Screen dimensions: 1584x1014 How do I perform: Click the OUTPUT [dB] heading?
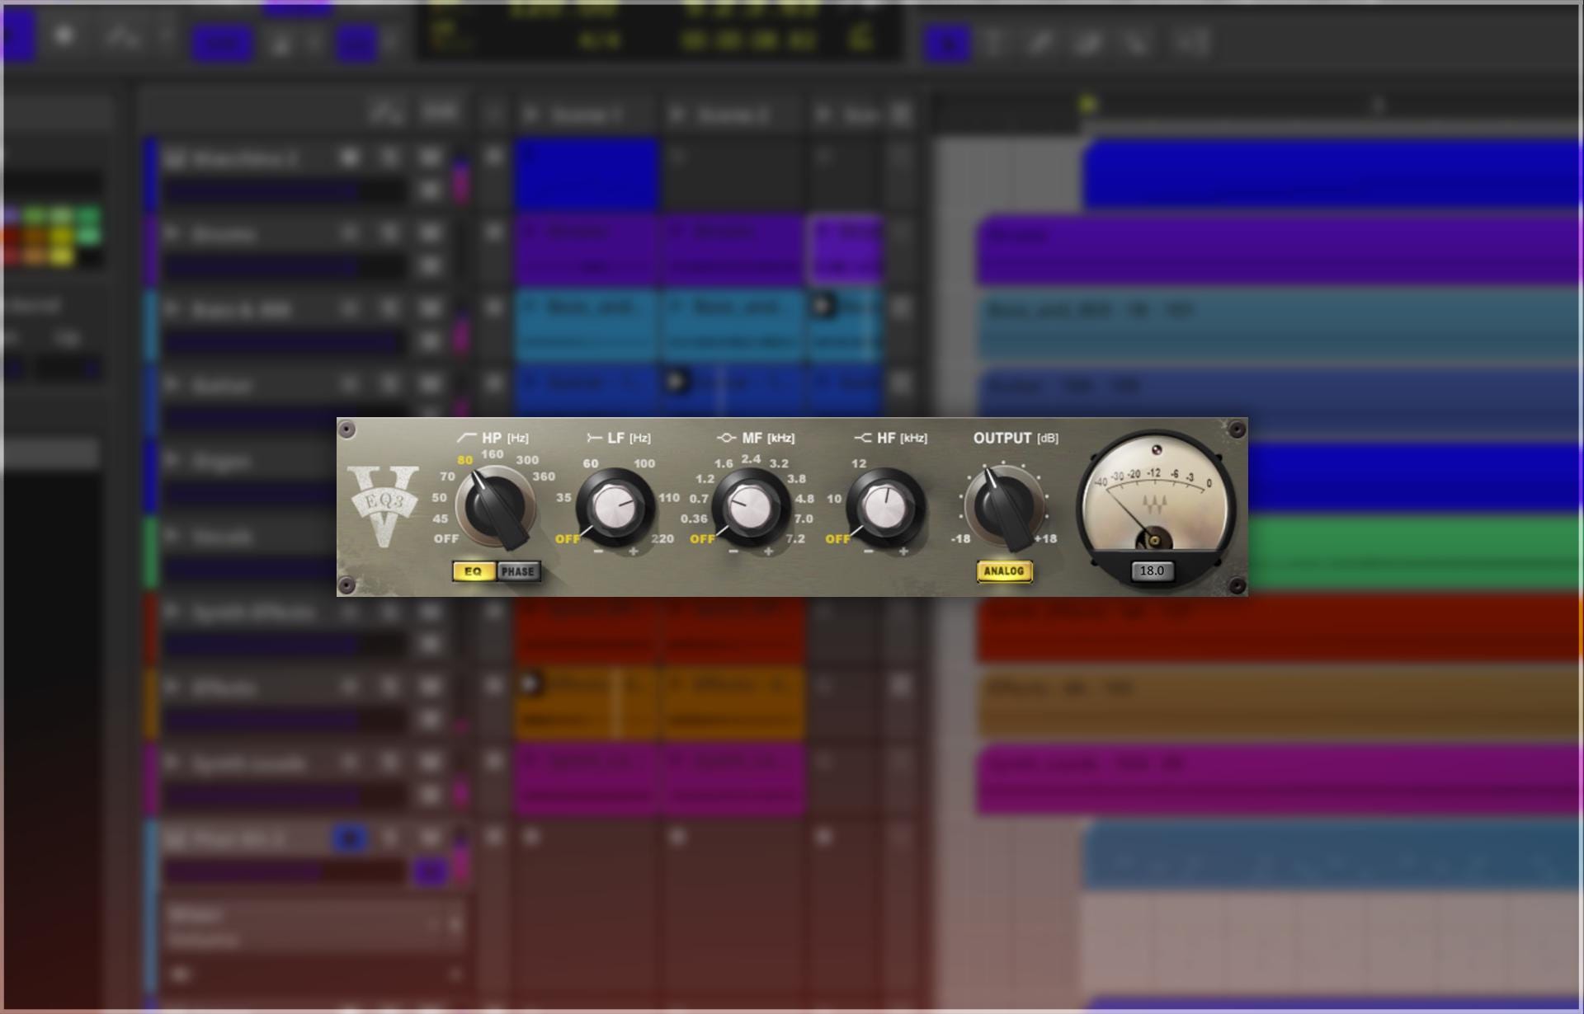pos(1016,438)
